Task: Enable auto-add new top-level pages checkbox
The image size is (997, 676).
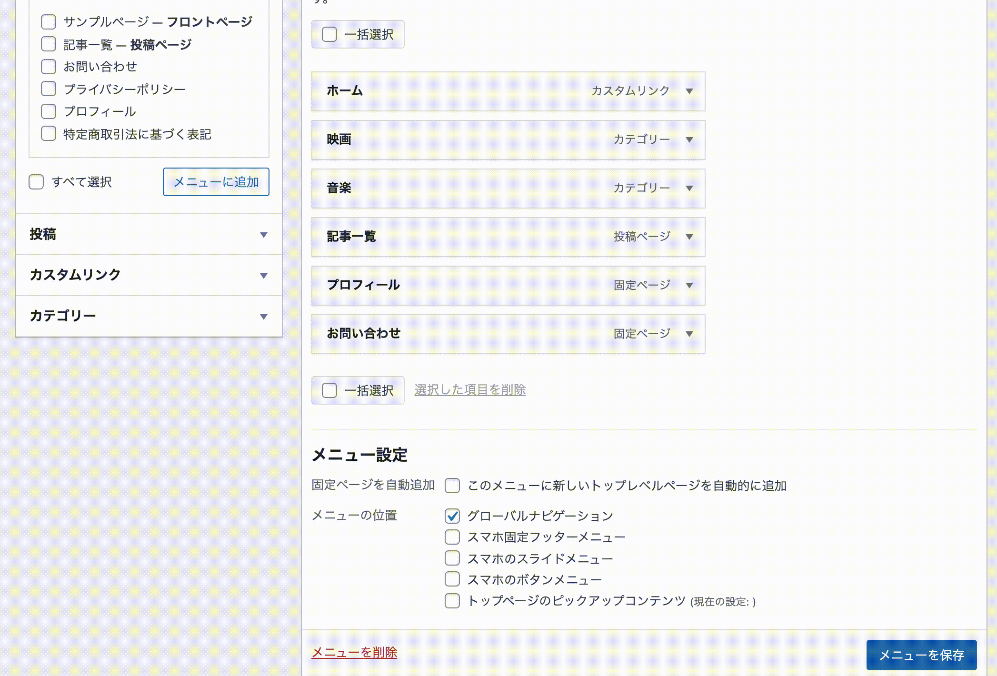Action: [x=452, y=486]
